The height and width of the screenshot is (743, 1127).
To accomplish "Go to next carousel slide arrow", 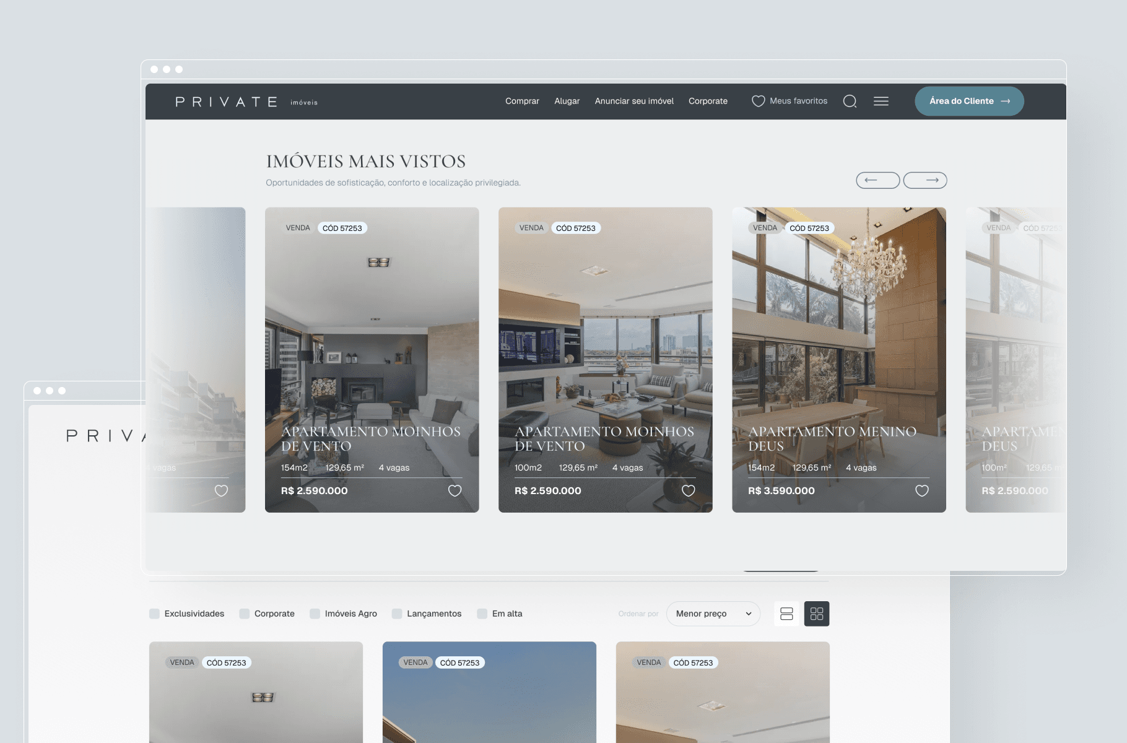I will tap(925, 180).
